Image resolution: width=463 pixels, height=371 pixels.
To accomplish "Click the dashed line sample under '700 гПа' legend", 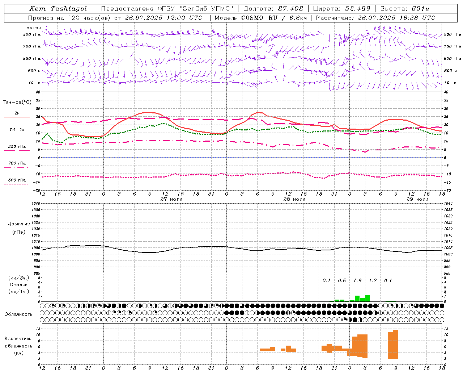I will [x=16, y=167].
